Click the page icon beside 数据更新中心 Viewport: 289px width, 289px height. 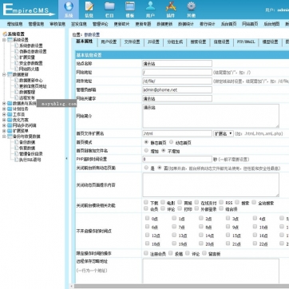(17, 81)
